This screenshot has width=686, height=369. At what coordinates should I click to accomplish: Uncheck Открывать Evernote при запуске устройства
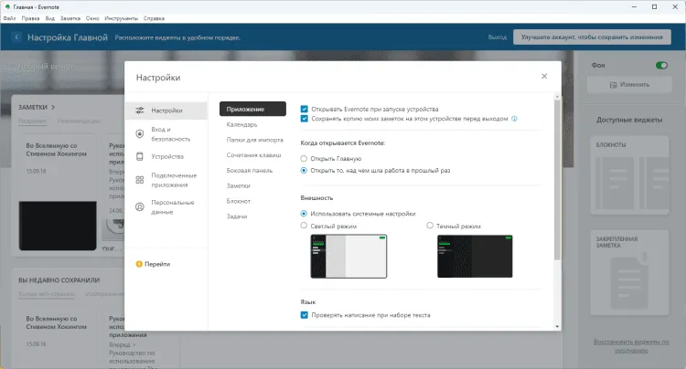pos(304,109)
